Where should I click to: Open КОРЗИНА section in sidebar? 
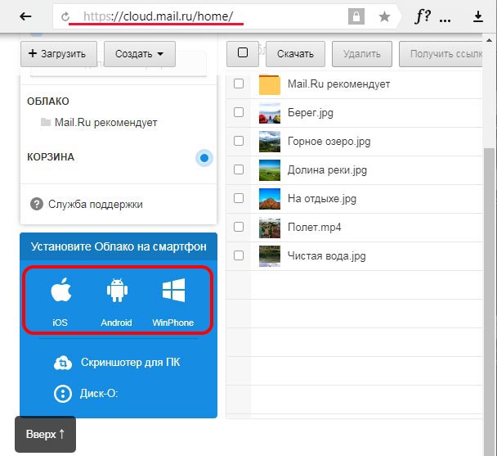pyautogui.click(x=51, y=157)
